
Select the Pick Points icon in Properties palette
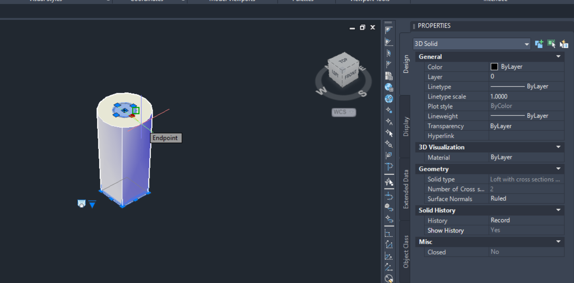551,44
